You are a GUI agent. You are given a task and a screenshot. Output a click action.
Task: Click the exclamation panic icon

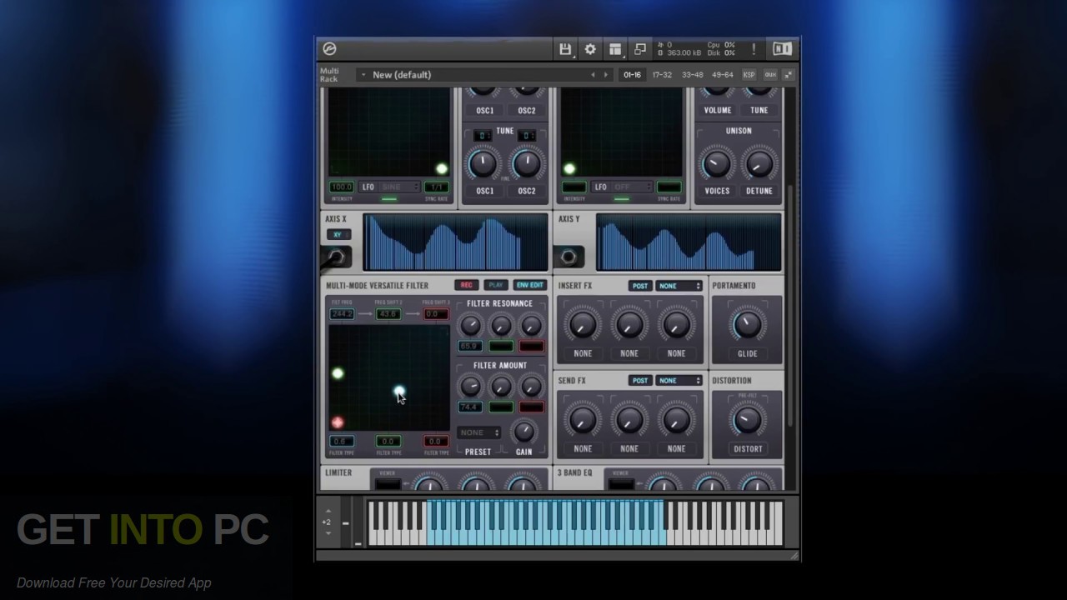[x=754, y=49]
